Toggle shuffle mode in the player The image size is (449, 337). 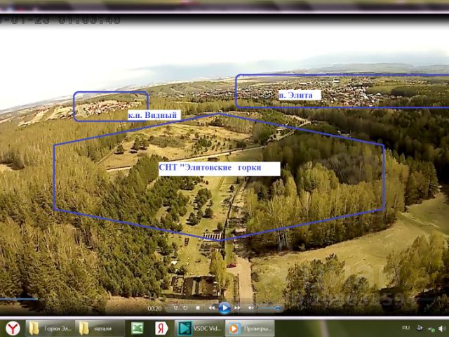point(175,308)
